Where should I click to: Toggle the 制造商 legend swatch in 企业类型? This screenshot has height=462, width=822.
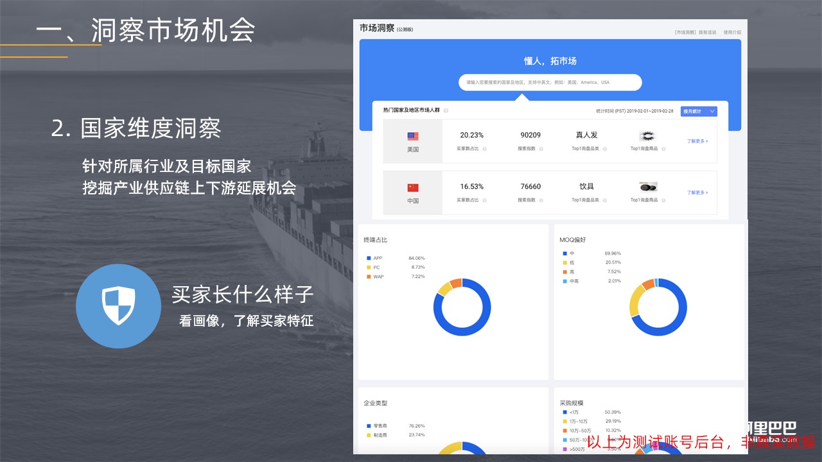pos(369,434)
